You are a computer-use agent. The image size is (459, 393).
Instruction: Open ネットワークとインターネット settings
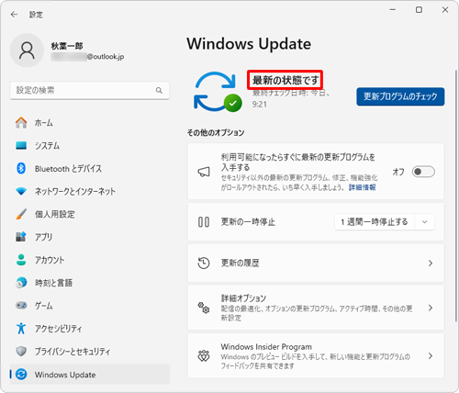90,191
